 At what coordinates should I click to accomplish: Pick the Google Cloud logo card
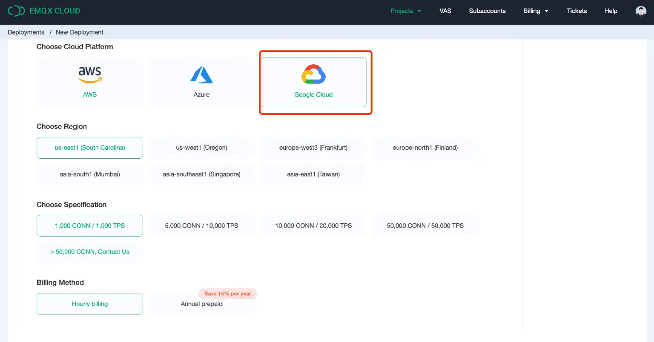pos(313,82)
